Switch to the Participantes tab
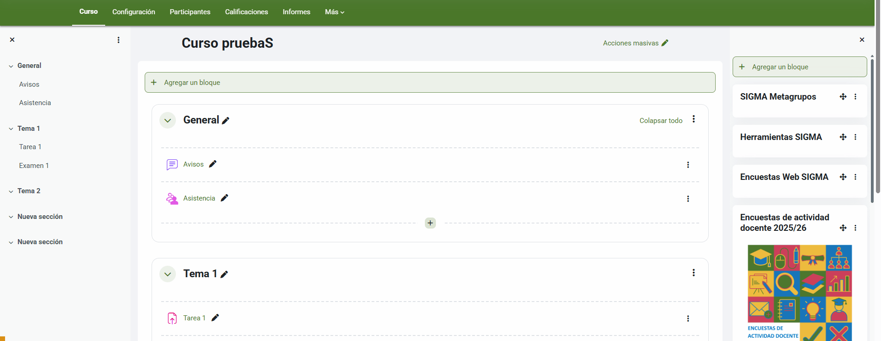Image resolution: width=881 pixels, height=341 pixels. 190,12
